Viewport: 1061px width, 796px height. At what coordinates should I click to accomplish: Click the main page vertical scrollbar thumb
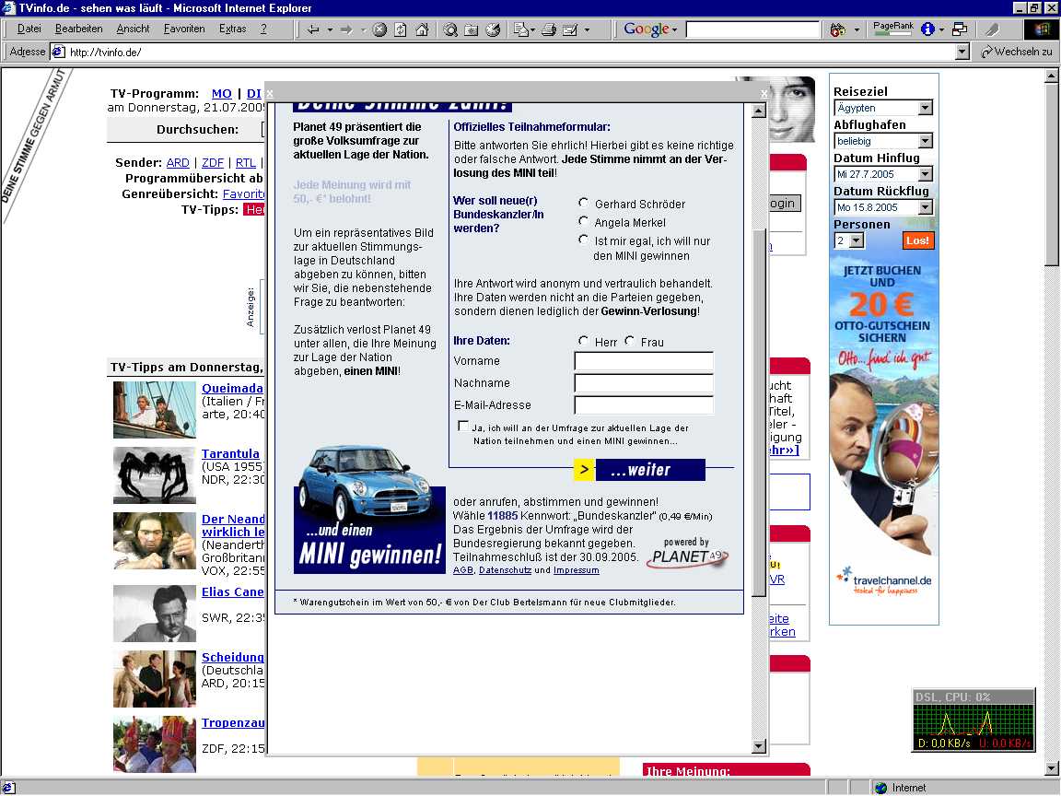point(1052,174)
